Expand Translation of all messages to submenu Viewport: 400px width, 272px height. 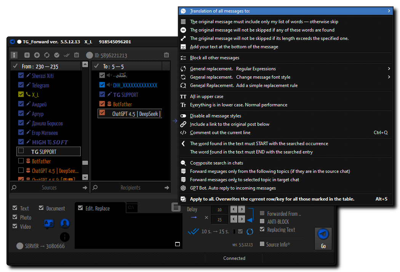tap(285, 11)
